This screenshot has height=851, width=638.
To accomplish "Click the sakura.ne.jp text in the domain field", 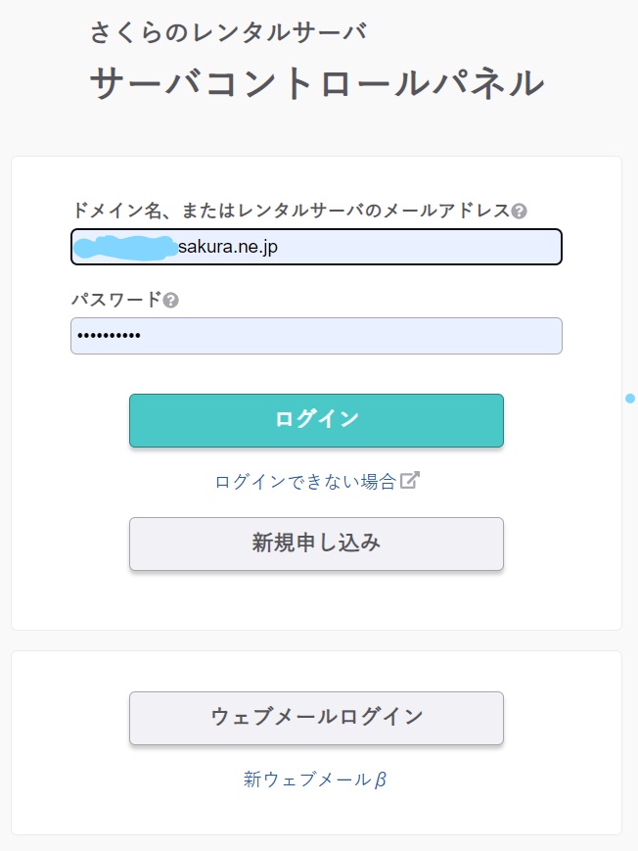I will pyautogui.click(x=228, y=248).
